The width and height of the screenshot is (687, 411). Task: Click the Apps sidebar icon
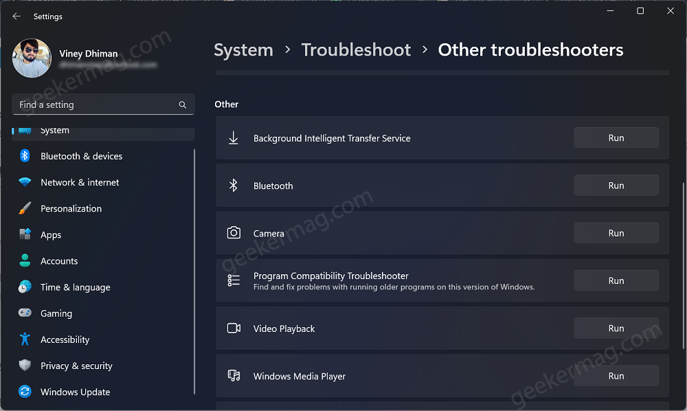[25, 234]
